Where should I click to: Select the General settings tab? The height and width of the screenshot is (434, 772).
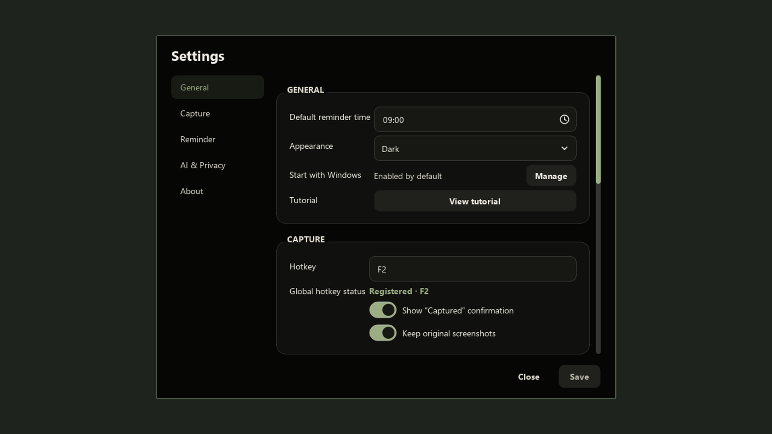[x=218, y=87]
